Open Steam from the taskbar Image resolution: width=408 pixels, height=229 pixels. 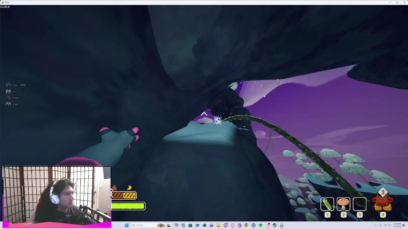pyautogui.click(x=274, y=226)
